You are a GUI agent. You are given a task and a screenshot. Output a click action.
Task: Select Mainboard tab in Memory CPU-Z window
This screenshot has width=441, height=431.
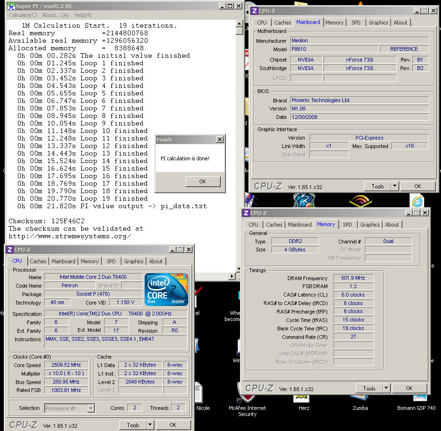300,225
